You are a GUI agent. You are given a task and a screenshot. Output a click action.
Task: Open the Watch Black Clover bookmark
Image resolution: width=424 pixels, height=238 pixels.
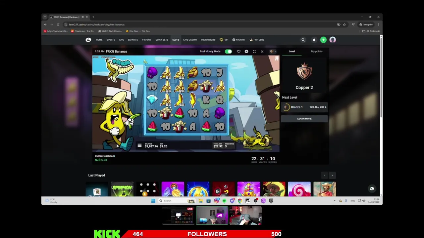110,31
